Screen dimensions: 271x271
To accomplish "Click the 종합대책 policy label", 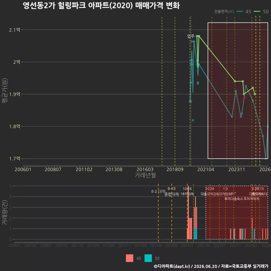I will click(171, 194).
